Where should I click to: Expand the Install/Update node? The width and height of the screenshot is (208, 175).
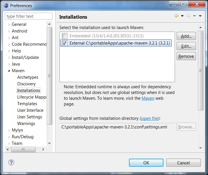9,58
